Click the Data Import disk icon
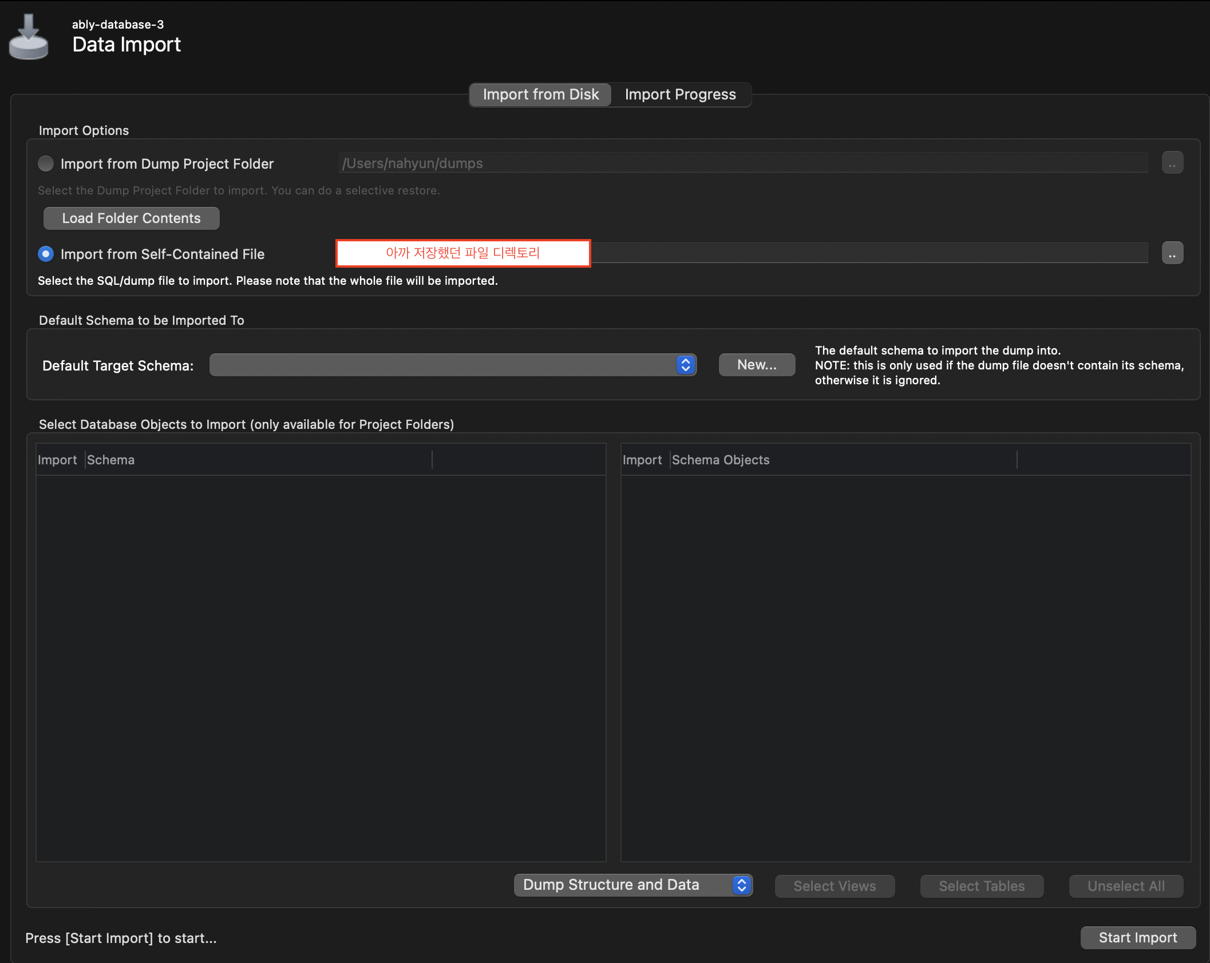 [x=29, y=38]
